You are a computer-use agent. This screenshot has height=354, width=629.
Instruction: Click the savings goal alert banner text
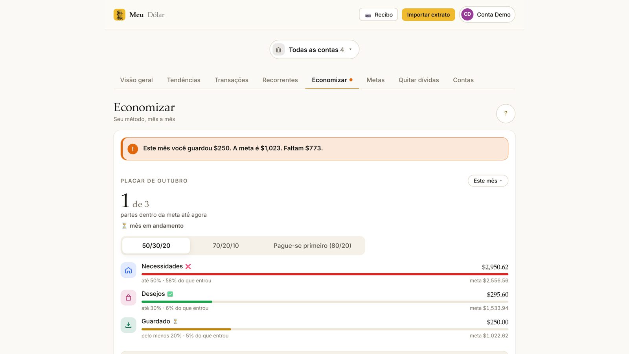click(x=233, y=148)
